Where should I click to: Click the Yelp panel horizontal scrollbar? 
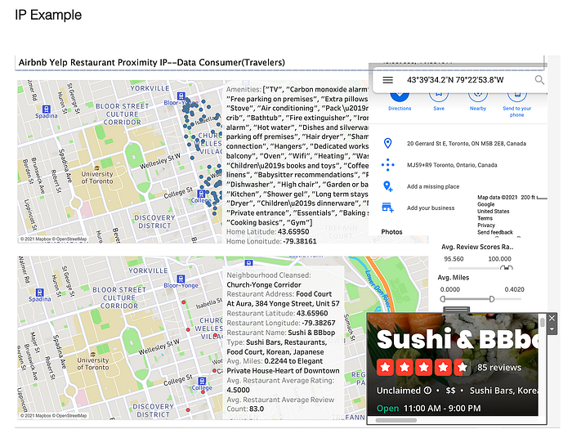pyautogui.click(x=396, y=420)
